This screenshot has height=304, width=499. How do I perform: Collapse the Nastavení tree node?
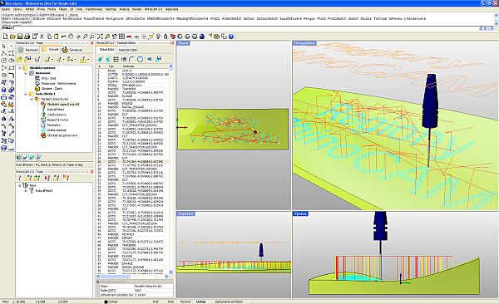coord(26,73)
